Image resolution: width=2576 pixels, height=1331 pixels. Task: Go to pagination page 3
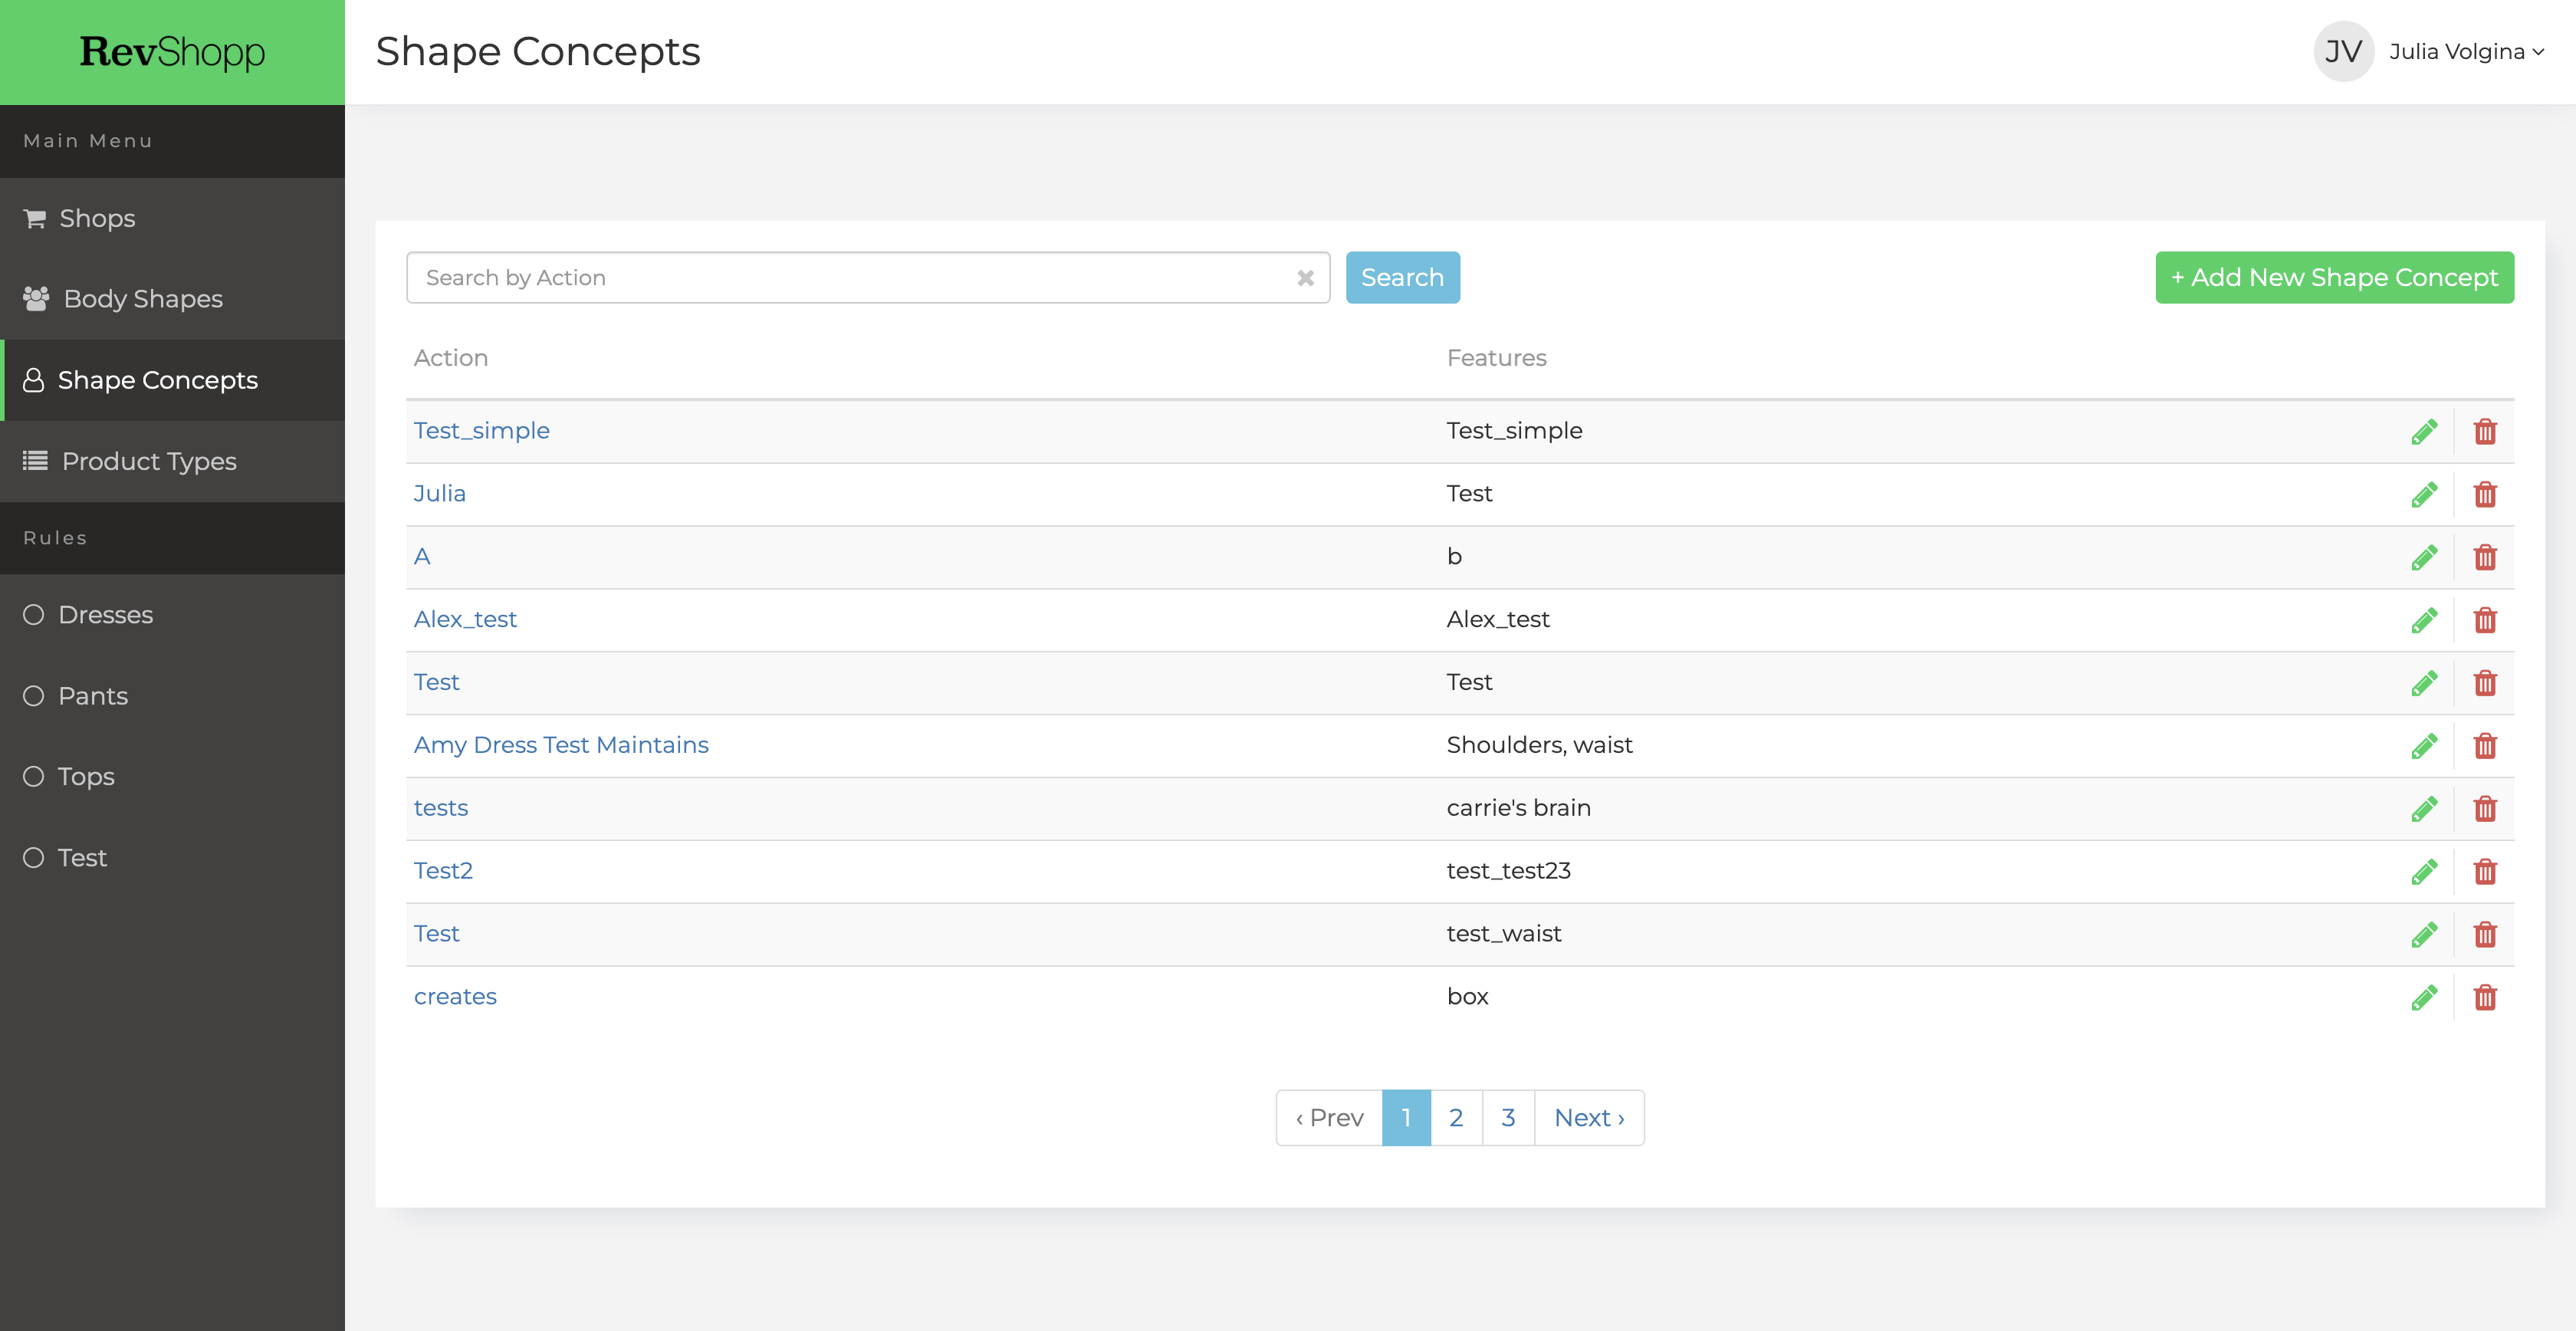coord(1508,1117)
